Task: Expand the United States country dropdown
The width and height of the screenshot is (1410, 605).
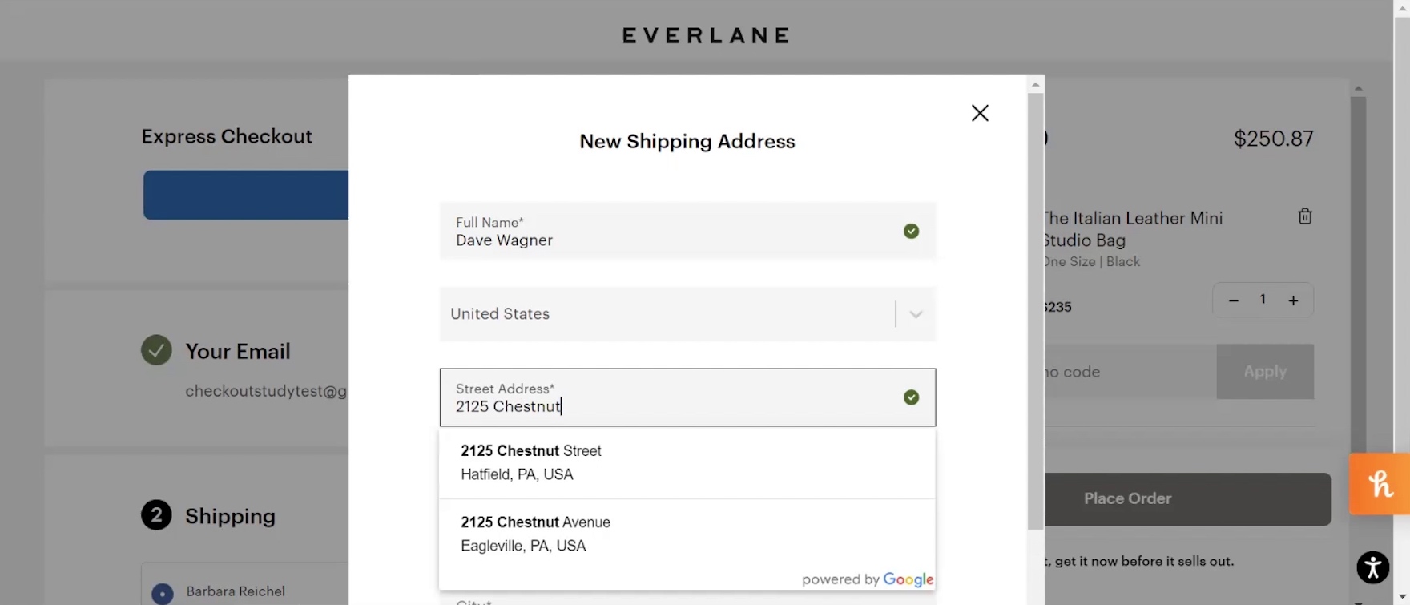Action: 916,314
